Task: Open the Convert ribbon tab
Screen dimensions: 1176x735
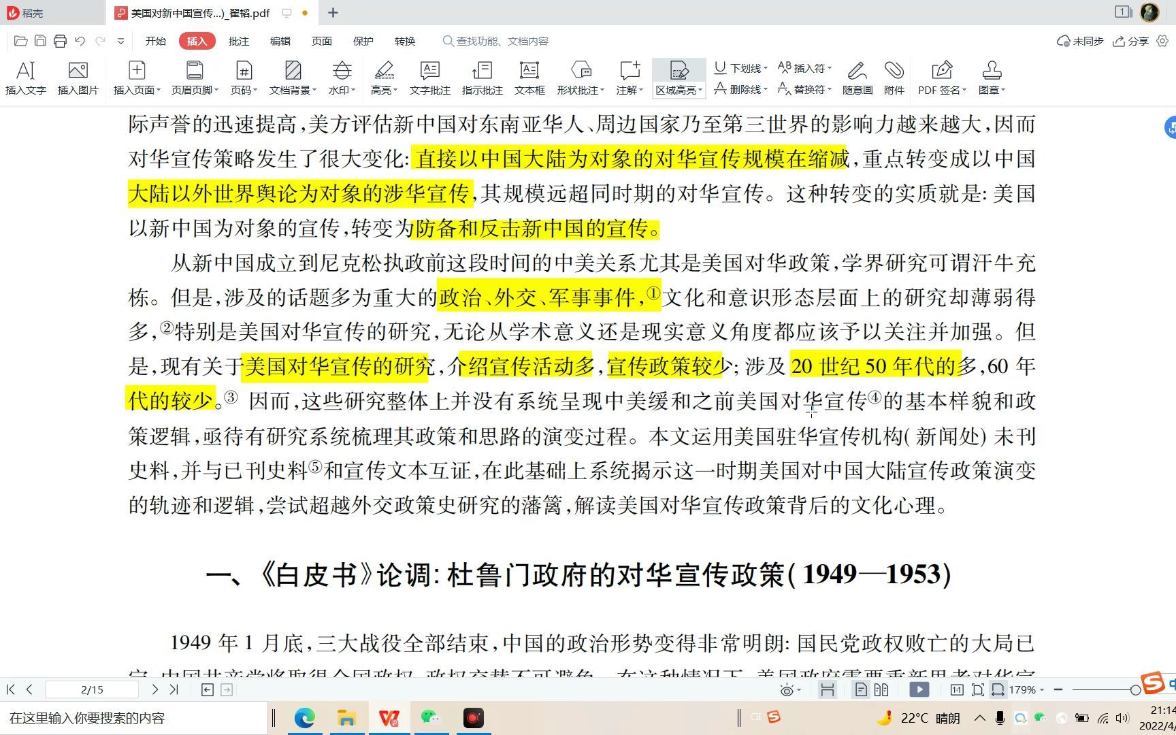Action: click(x=405, y=41)
